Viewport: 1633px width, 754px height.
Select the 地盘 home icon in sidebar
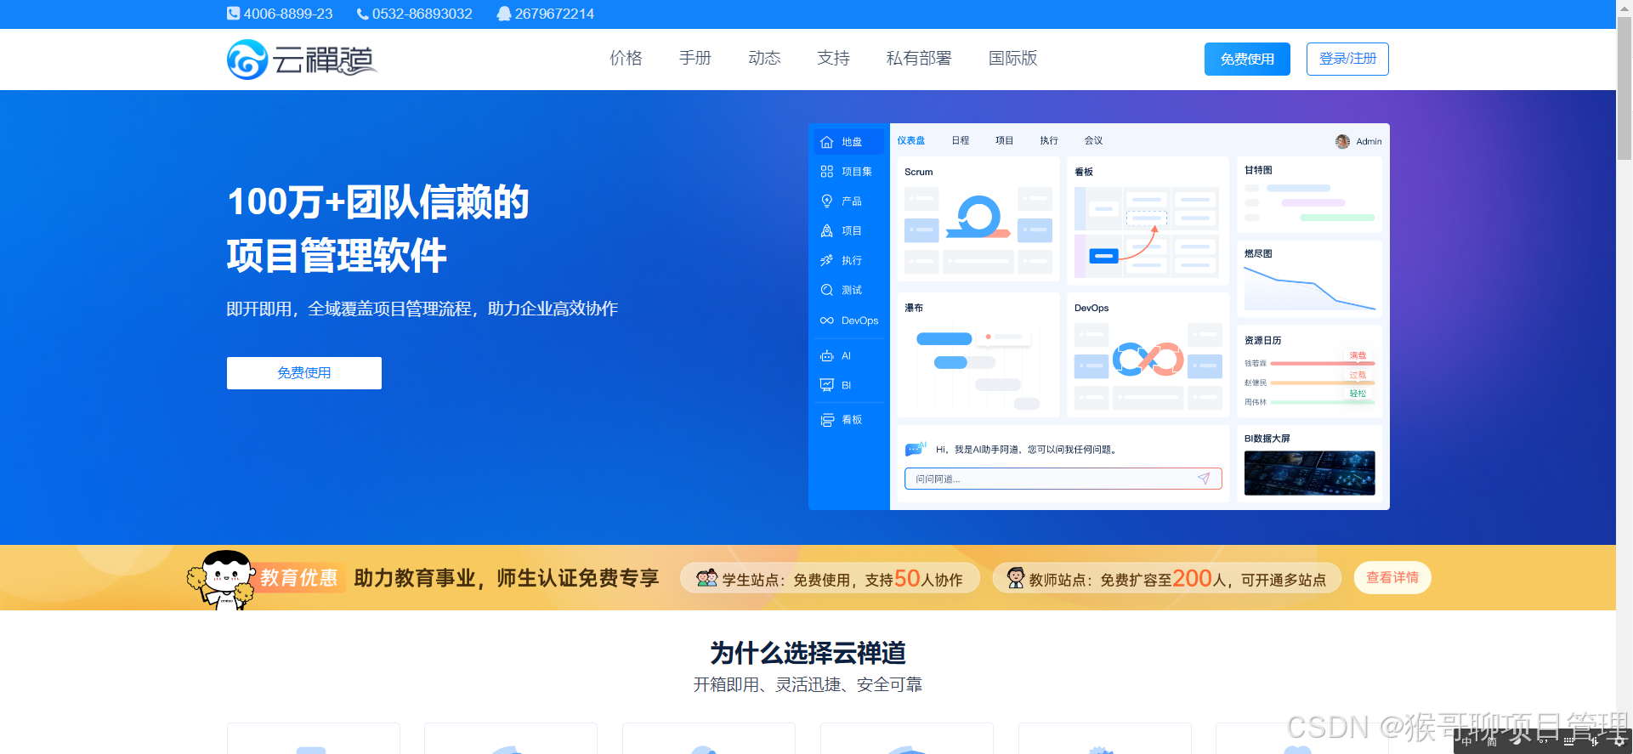point(826,142)
